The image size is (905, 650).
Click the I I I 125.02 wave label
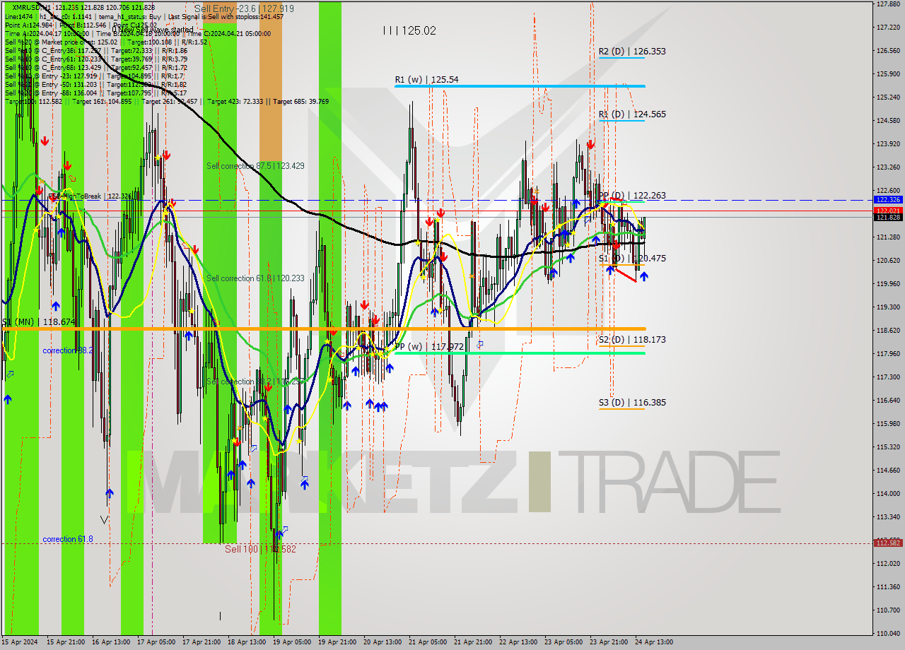point(409,31)
